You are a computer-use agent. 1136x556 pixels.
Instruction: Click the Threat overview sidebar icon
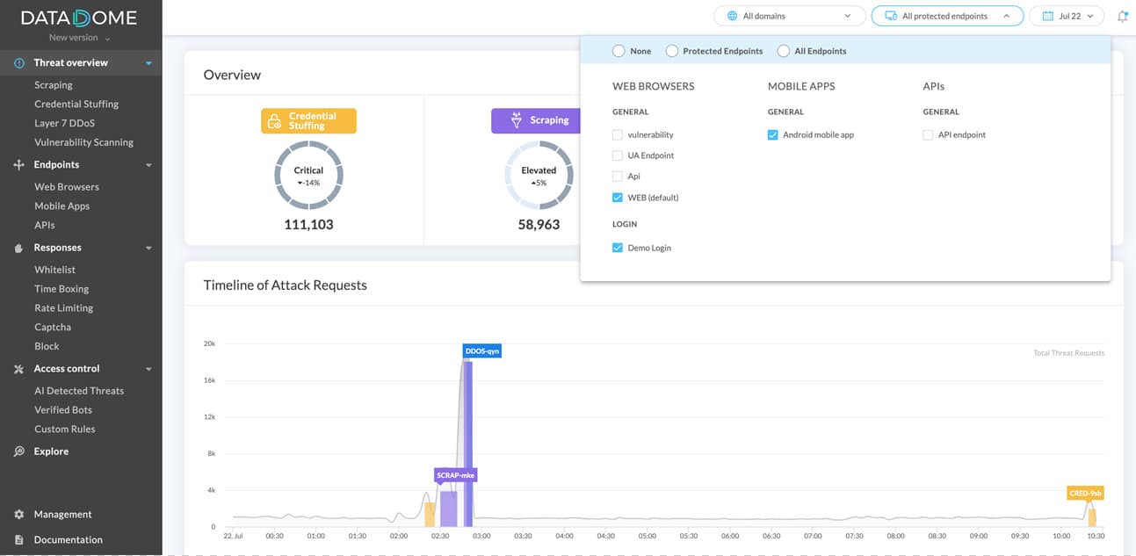pyautogui.click(x=18, y=63)
